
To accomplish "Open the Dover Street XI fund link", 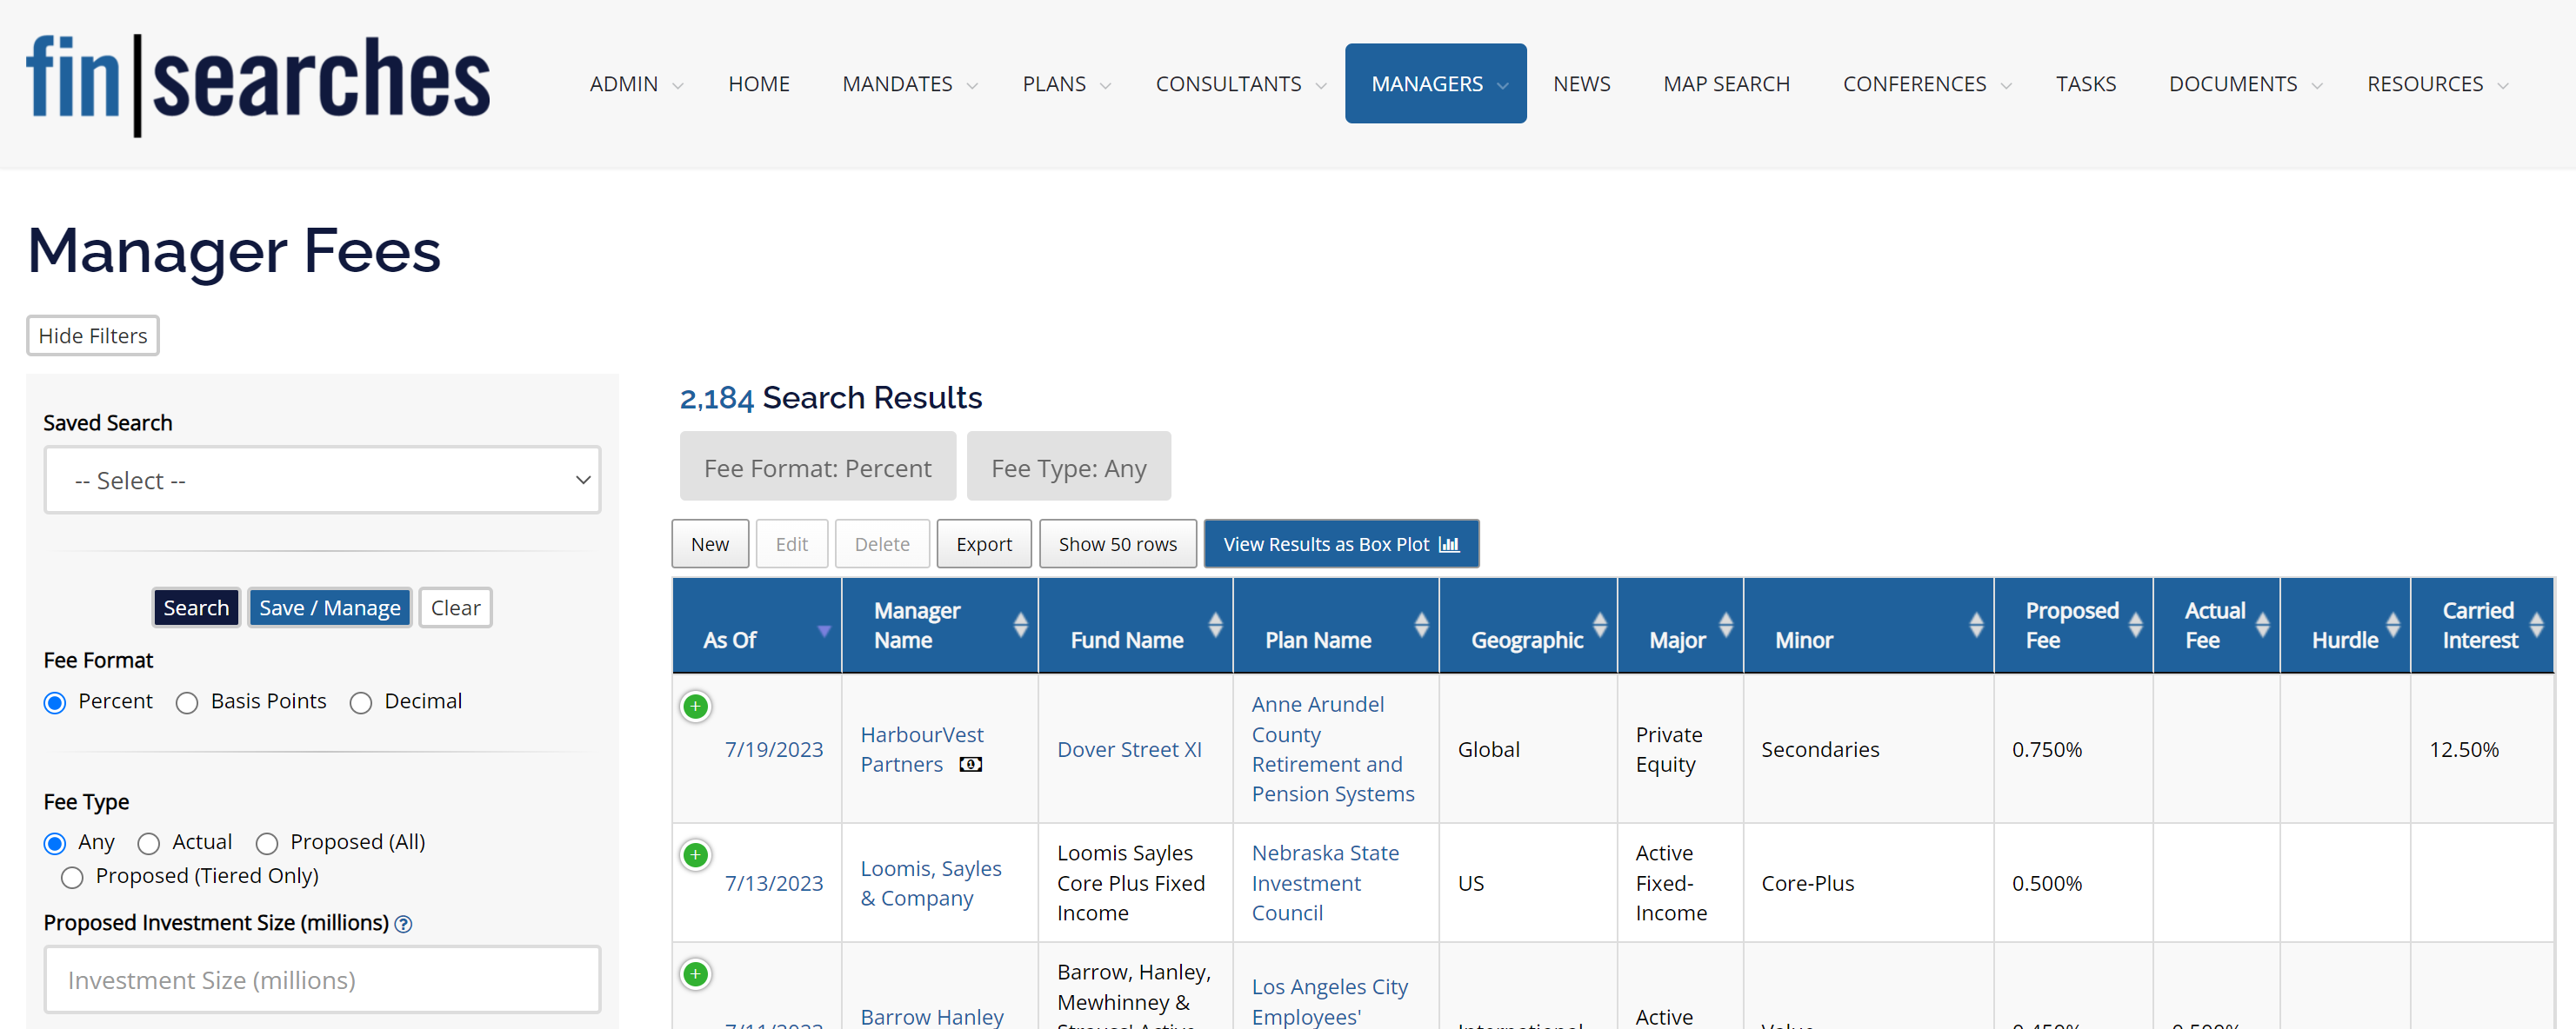I will [1129, 749].
